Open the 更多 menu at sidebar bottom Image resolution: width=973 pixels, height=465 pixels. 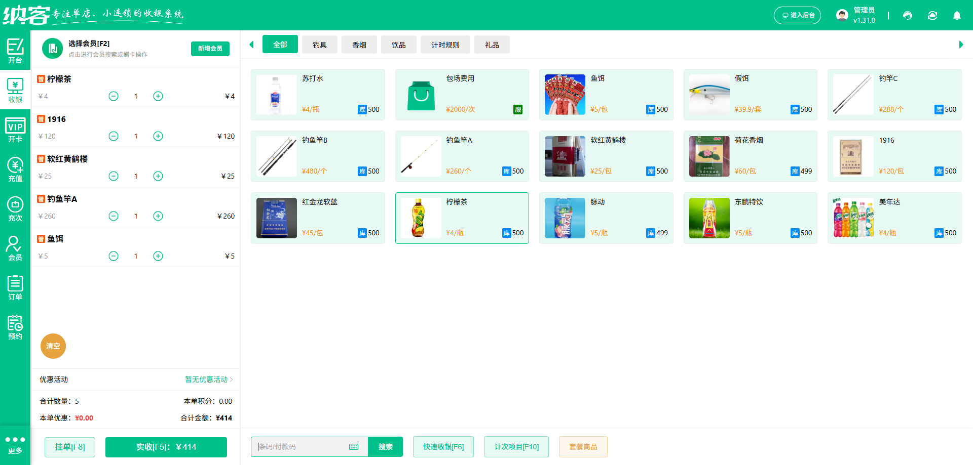point(15,444)
